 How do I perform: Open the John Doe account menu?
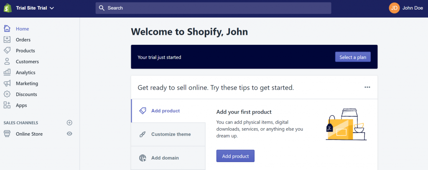pos(406,8)
